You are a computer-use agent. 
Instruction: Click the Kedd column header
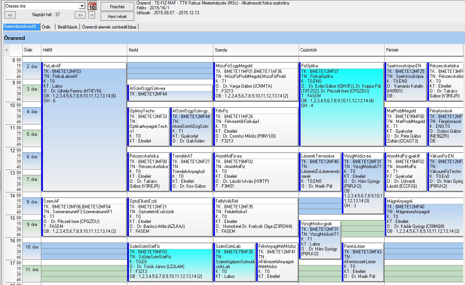tap(170, 50)
